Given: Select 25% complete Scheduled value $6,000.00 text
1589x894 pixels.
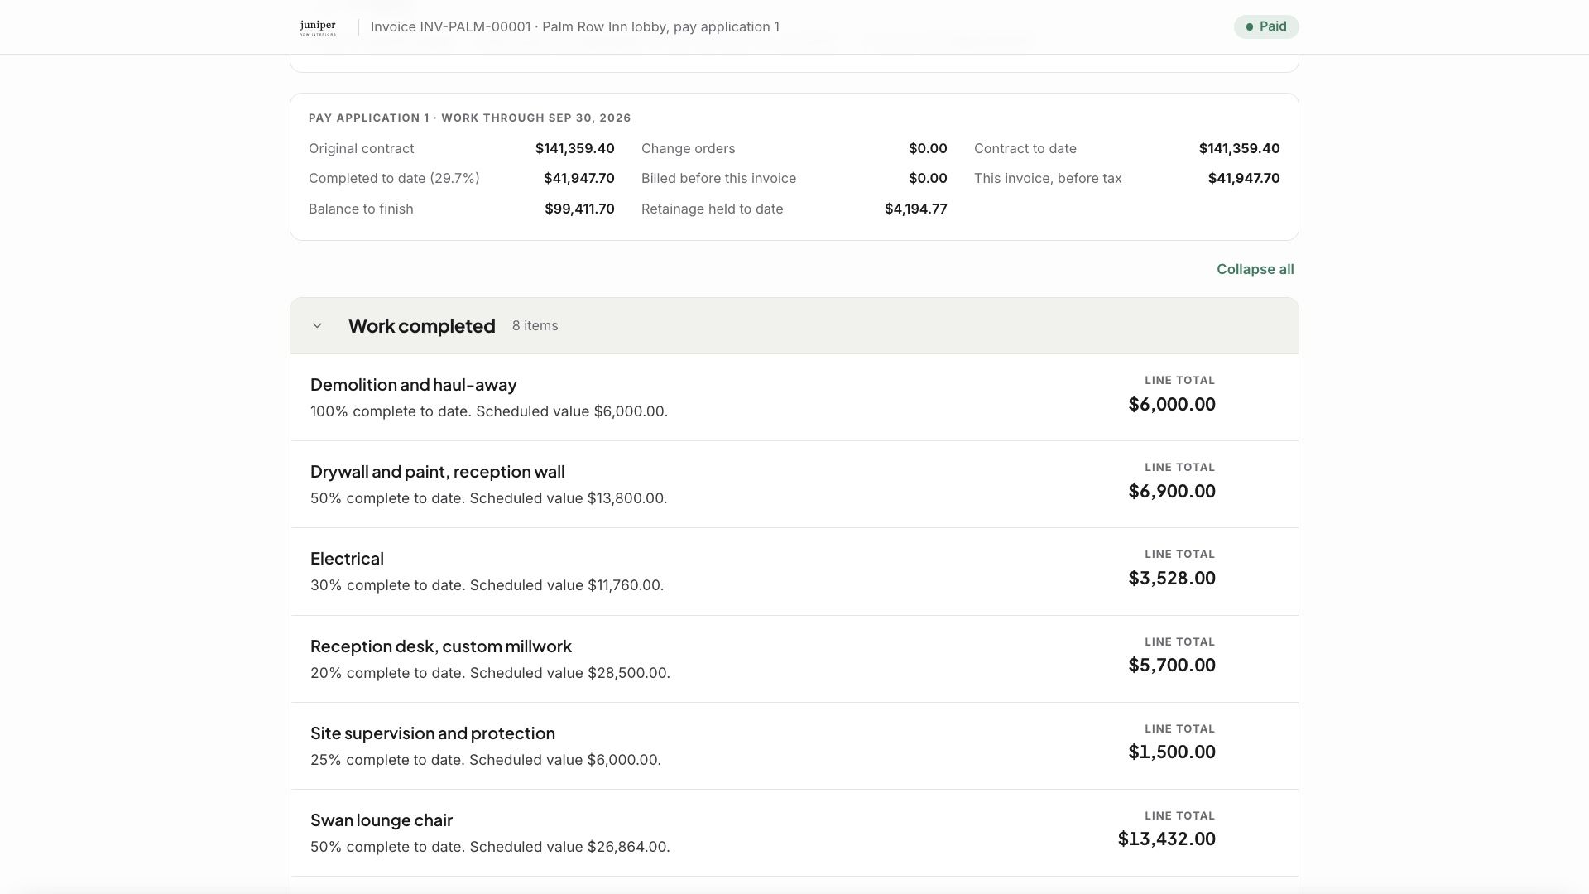Looking at the screenshot, I should [x=486, y=760].
